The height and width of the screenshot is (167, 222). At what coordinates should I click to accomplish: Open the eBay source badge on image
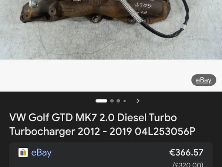pyautogui.click(x=204, y=80)
